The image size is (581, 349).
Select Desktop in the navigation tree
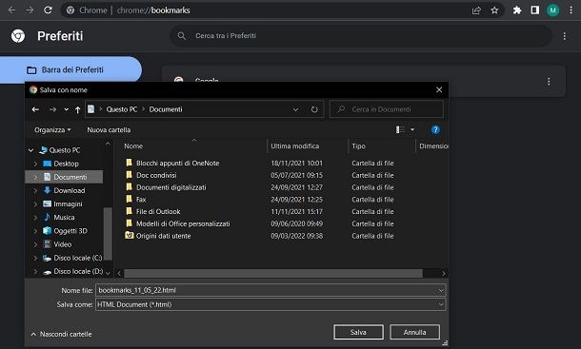click(66, 164)
